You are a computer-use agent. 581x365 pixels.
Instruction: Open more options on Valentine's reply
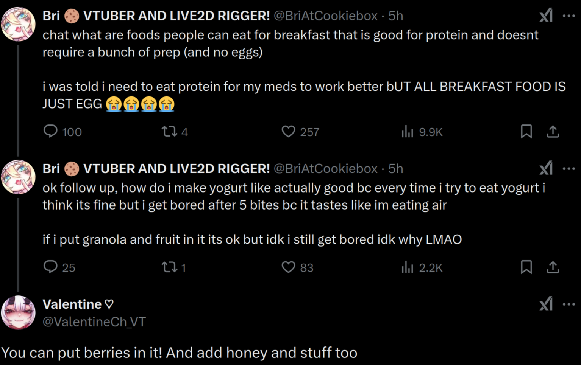(569, 304)
